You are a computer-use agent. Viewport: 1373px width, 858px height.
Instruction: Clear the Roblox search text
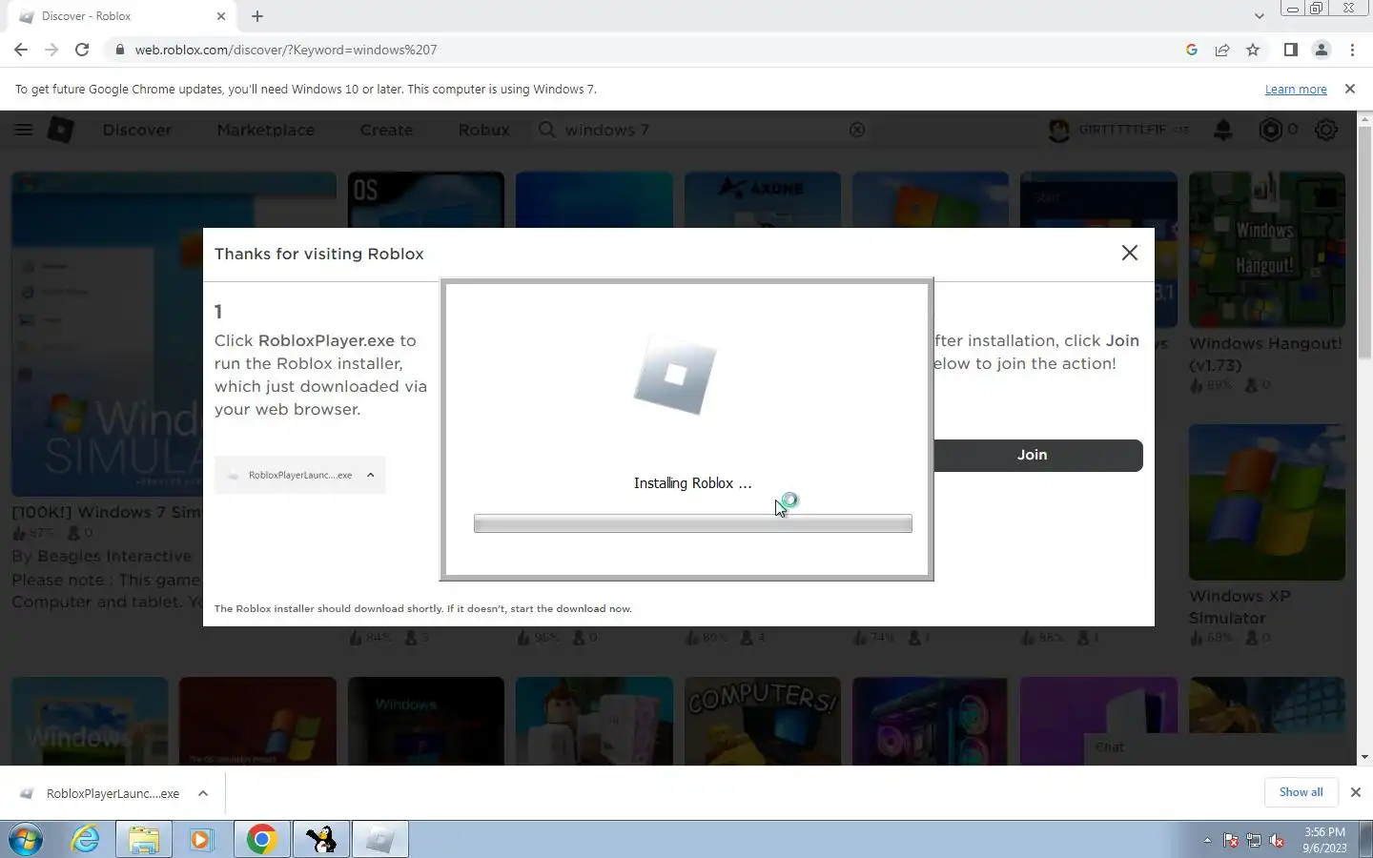(x=857, y=130)
